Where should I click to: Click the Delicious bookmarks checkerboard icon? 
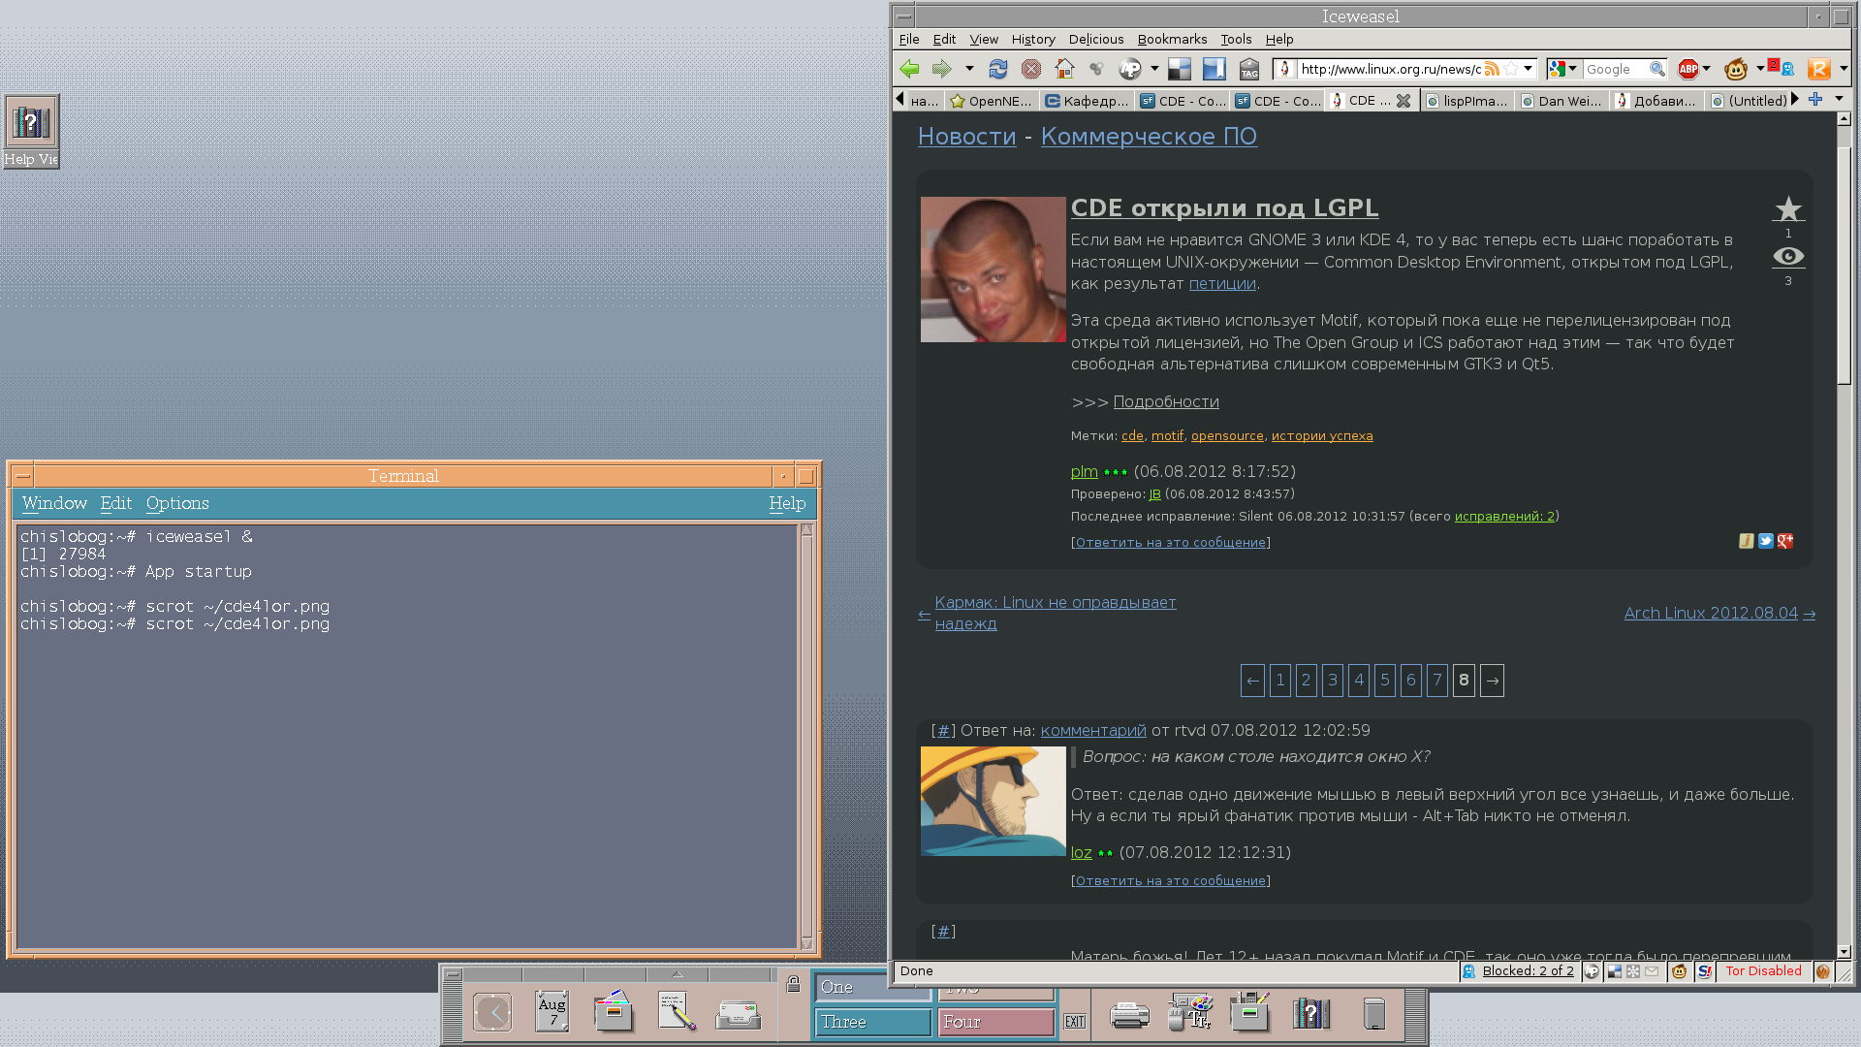coord(1180,69)
